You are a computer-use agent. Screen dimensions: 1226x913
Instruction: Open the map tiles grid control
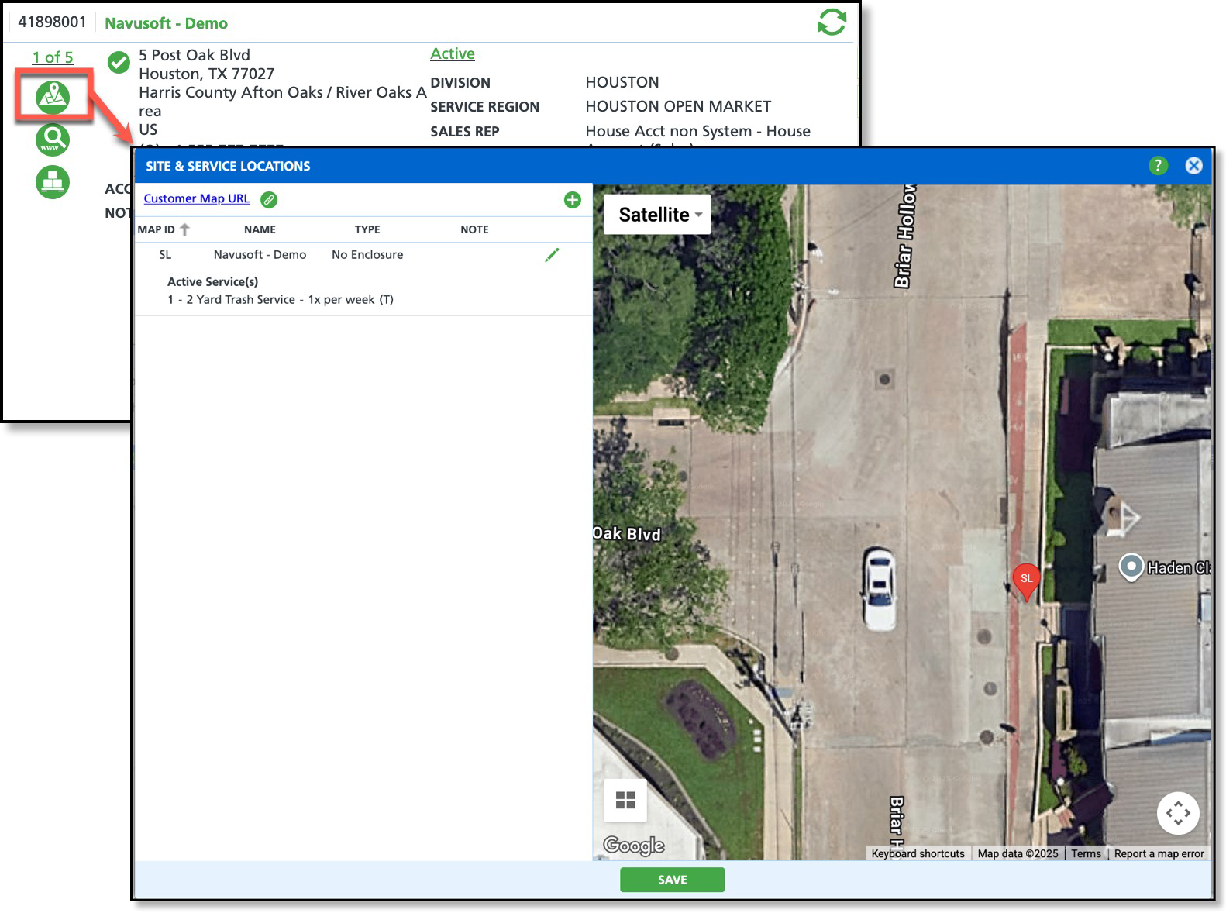pyautogui.click(x=625, y=800)
